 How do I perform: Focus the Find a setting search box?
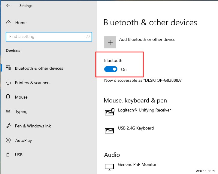(x=49, y=37)
